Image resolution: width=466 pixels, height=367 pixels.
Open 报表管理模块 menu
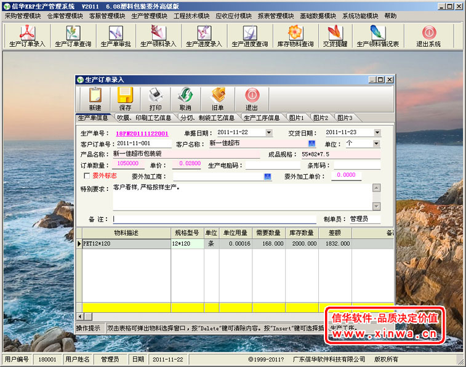point(276,16)
